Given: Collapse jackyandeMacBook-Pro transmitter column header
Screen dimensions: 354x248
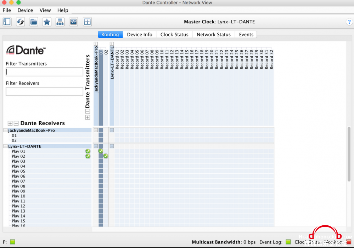Looking at the screenshot, I should coord(96,44).
